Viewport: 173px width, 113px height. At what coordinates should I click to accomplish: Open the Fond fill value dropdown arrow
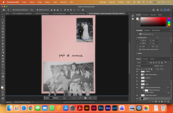tap(165, 69)
